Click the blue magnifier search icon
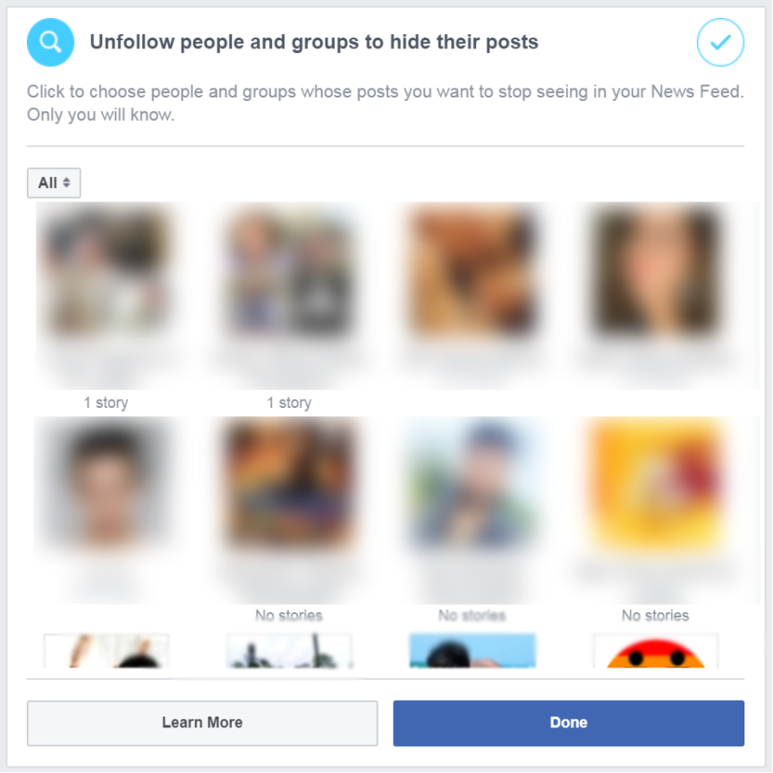This screenshot has height=773, width=773. [50, 42]
